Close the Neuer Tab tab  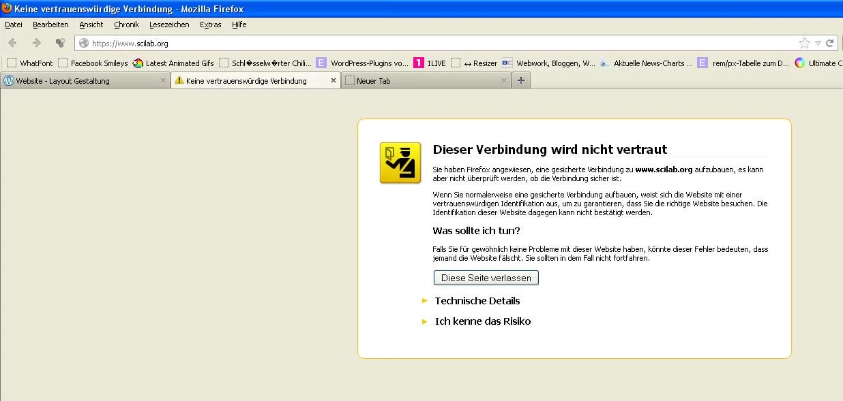[504, 80]
